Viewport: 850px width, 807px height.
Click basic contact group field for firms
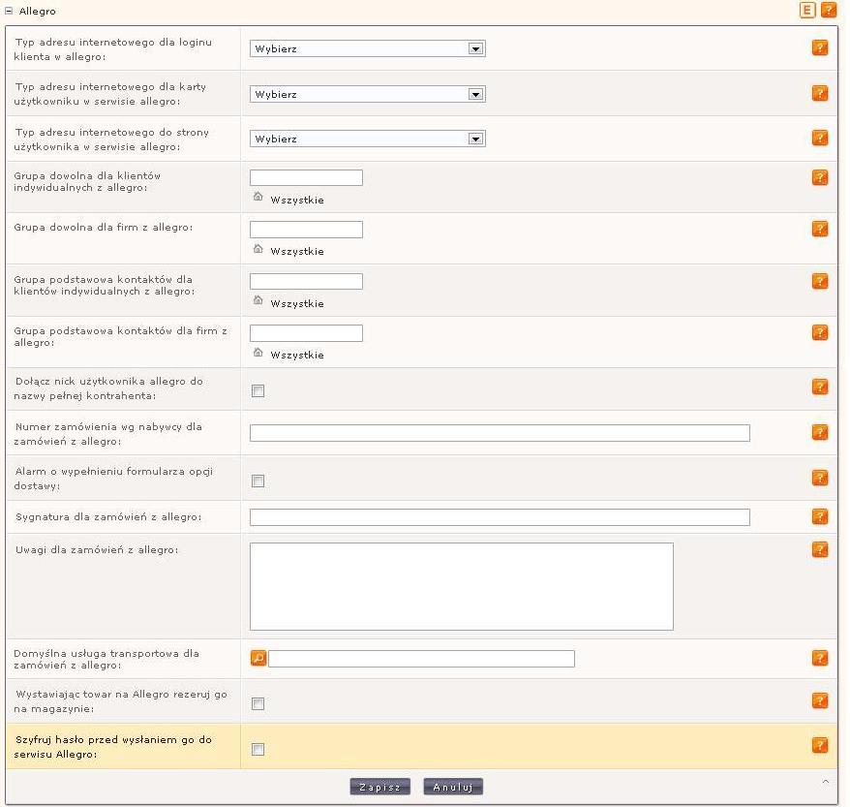pos(306,332)
